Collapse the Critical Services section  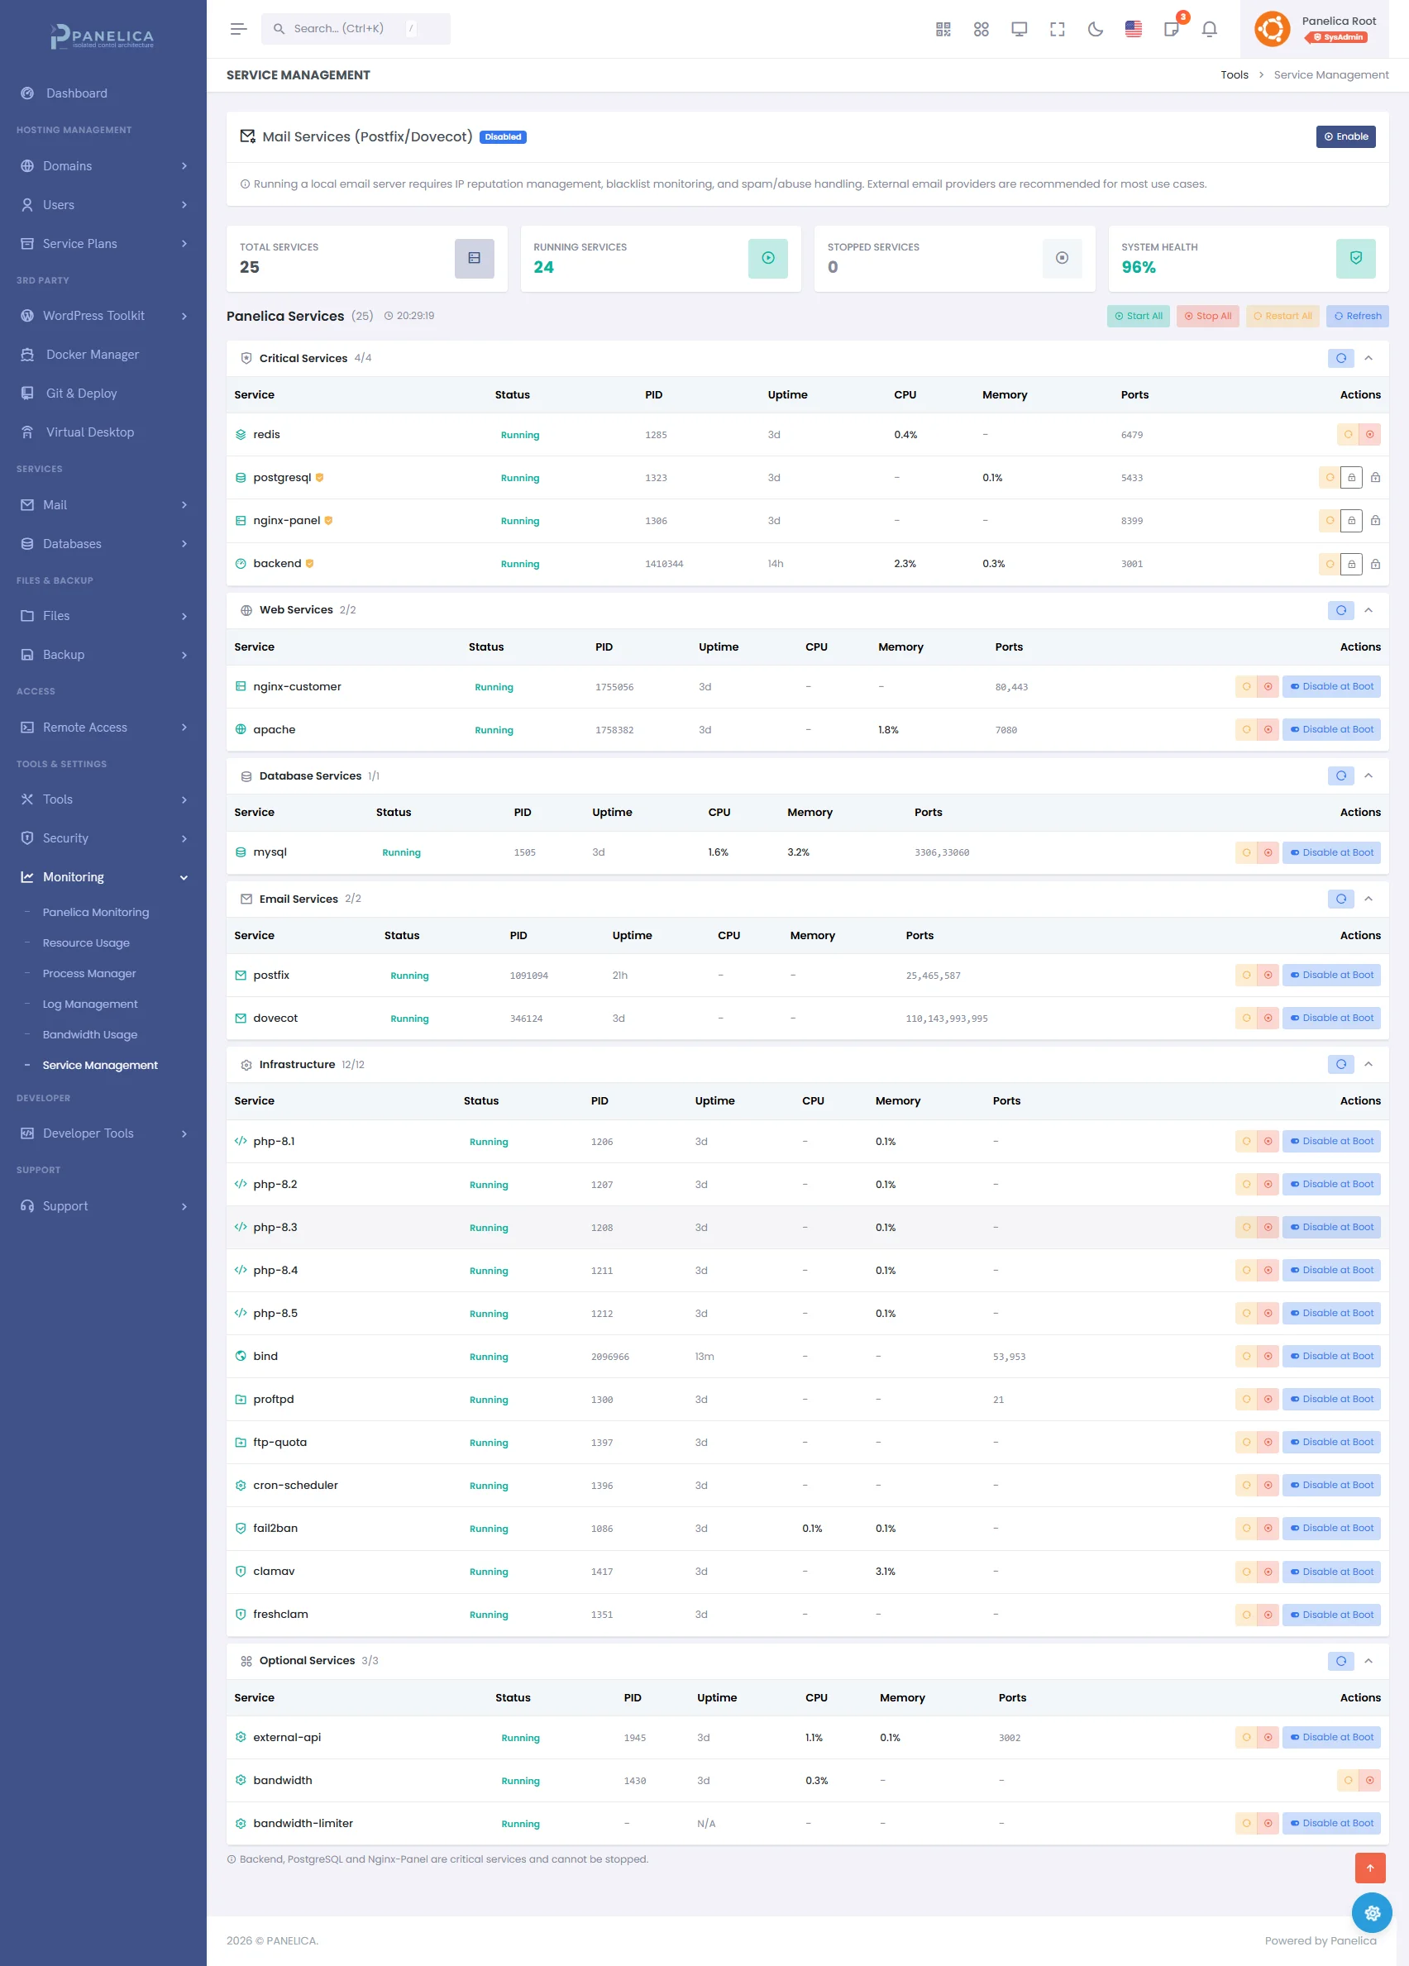1368,358
